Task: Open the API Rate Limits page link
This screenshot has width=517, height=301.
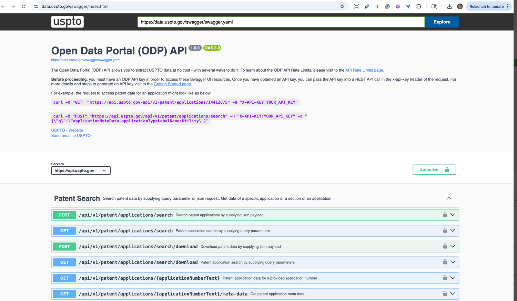Action: tap(364, 70)
